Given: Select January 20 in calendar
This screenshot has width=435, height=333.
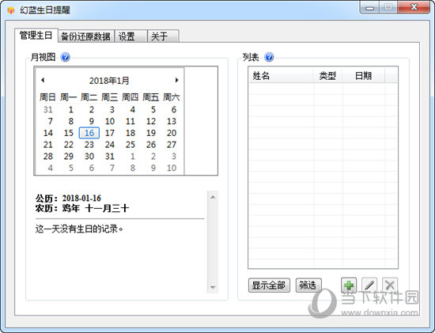Looking at the screenshot, I should [x=172, y=133].
